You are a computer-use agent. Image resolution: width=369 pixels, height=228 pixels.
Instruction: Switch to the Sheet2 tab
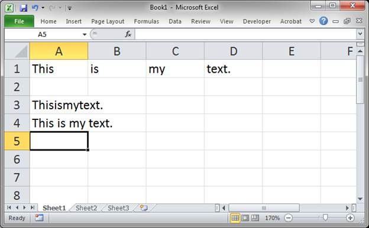tap(86, 208)
